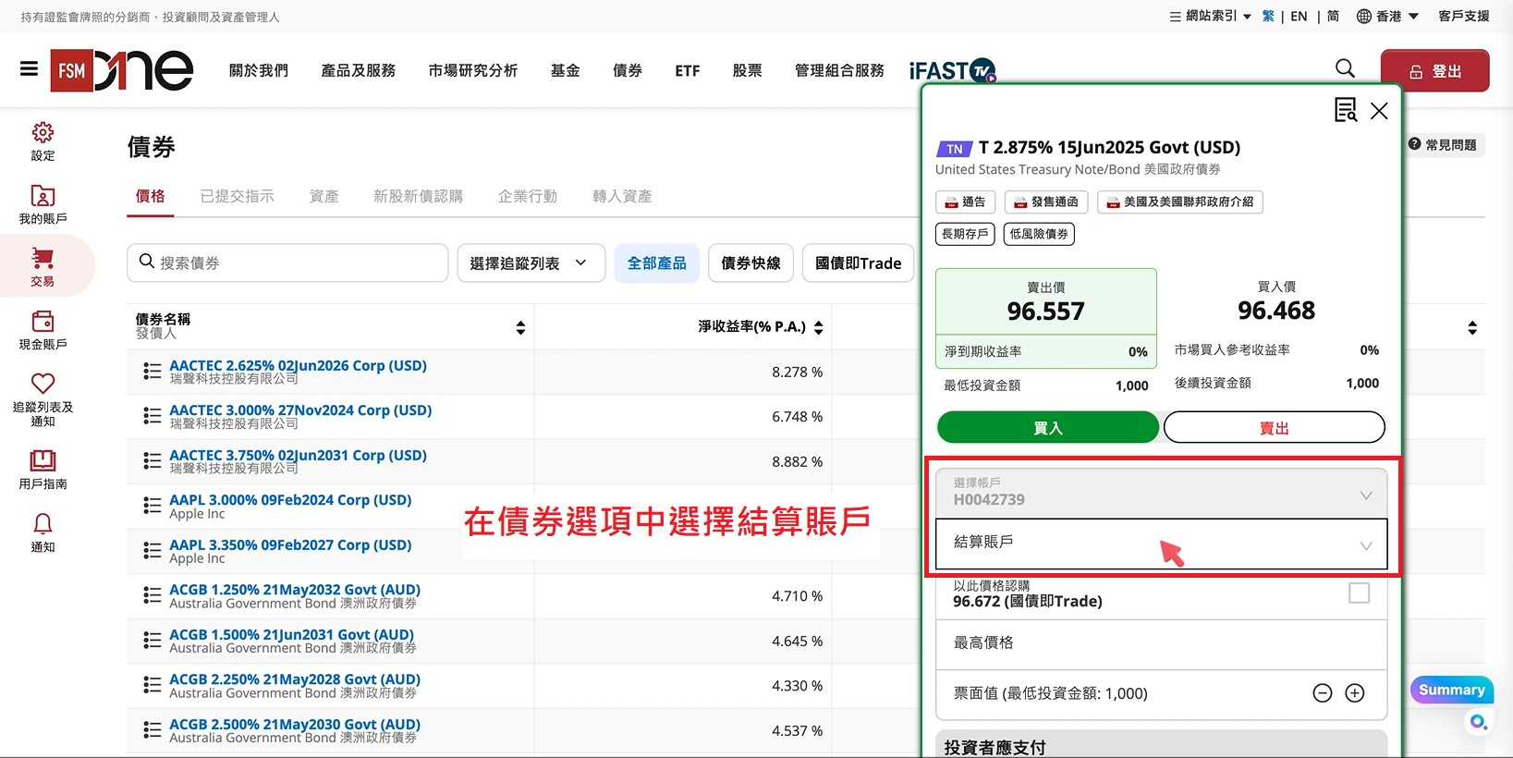Select the 全部產品 filter button
This screenshot has width=1513, height=758.
tap(657, 263)
